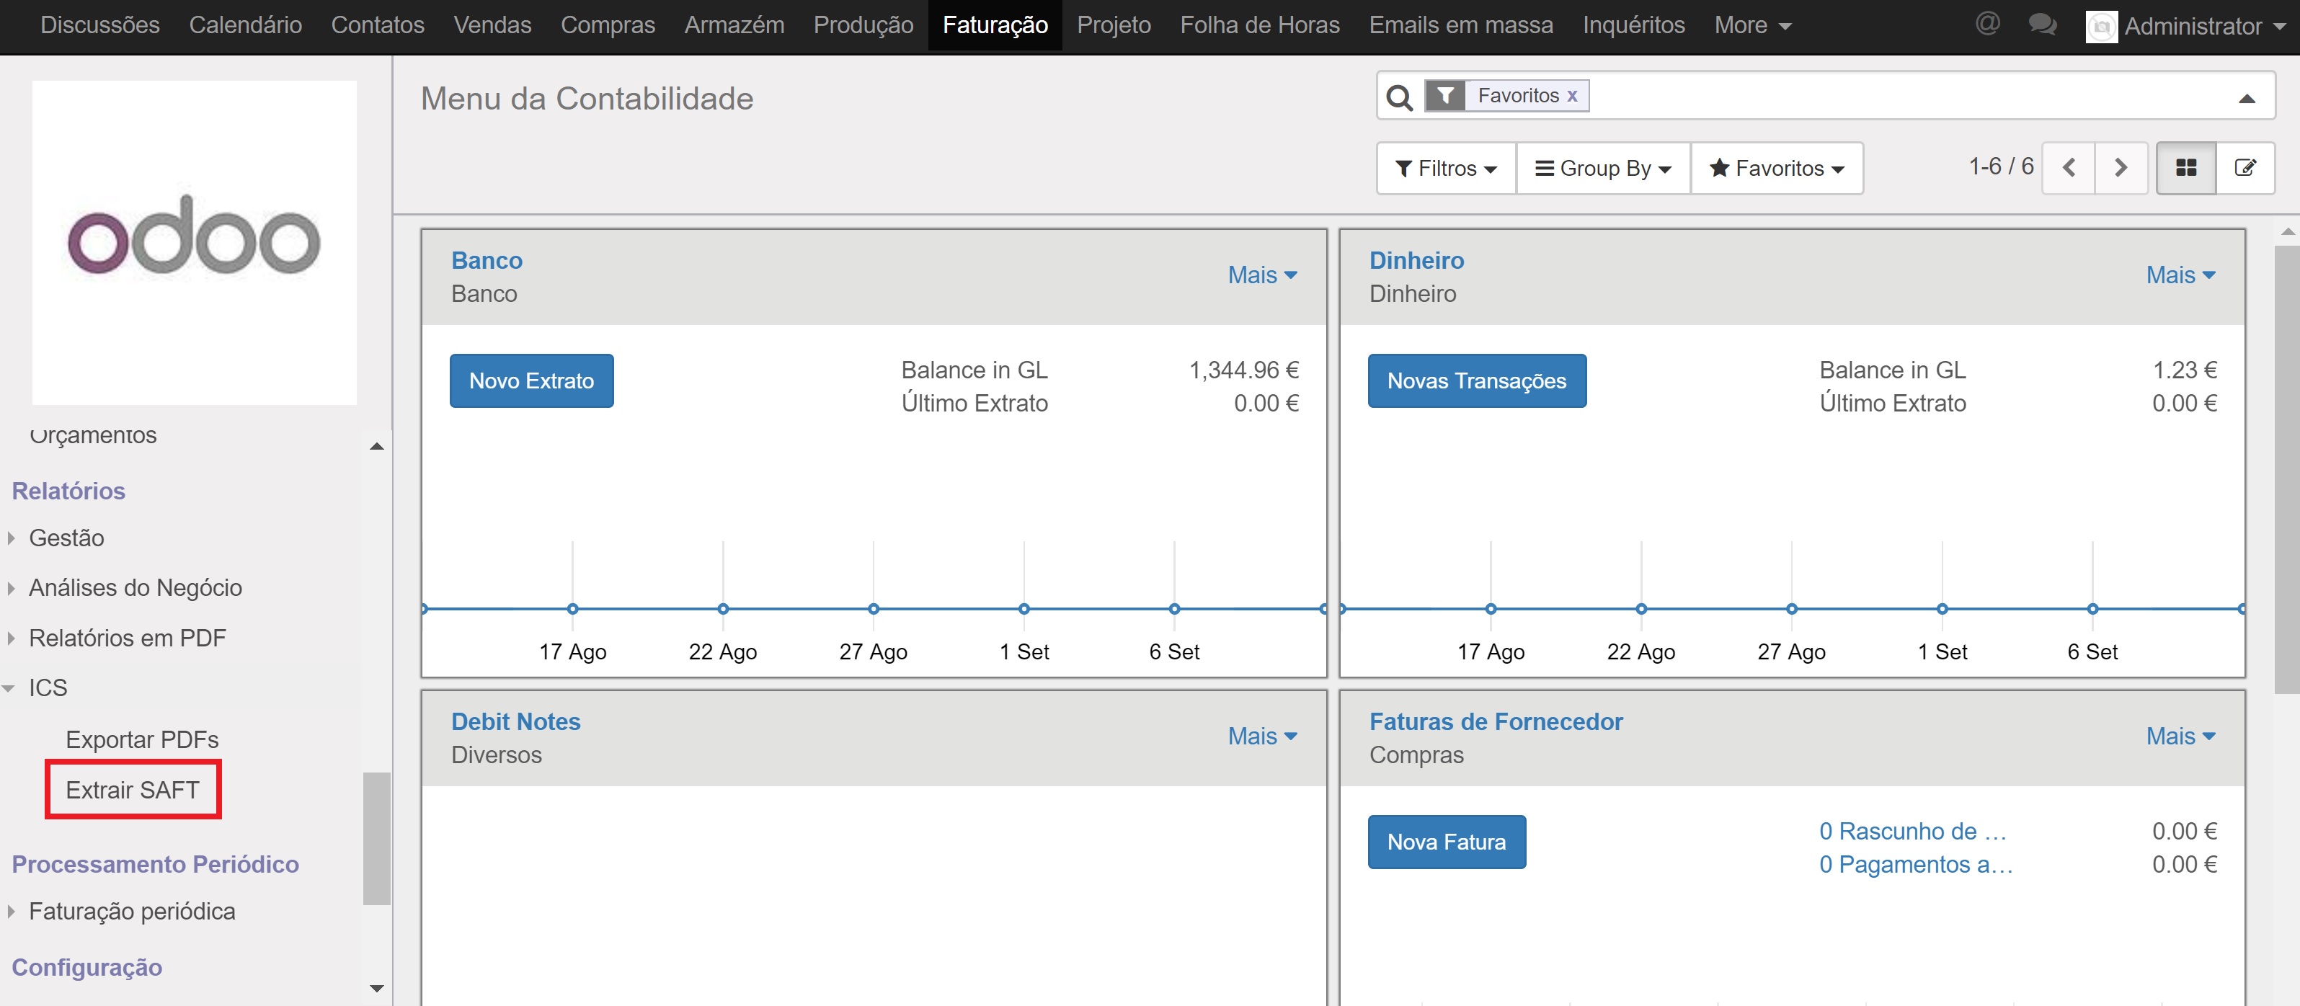This screenshot has height=1006, width=2300.
Task: Expand Relatórios em PDF section
Action: [x=127, y=638]
